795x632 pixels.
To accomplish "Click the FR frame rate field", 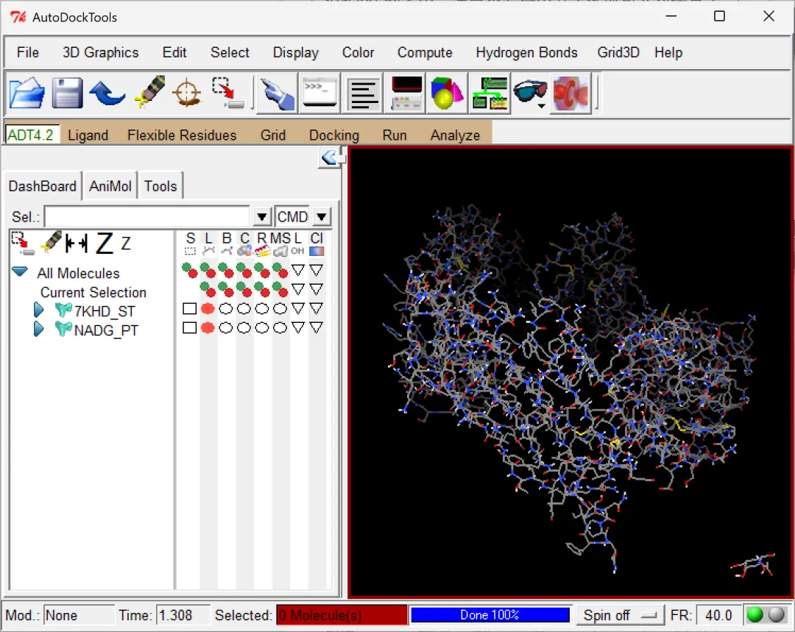I will coord(718,615).
